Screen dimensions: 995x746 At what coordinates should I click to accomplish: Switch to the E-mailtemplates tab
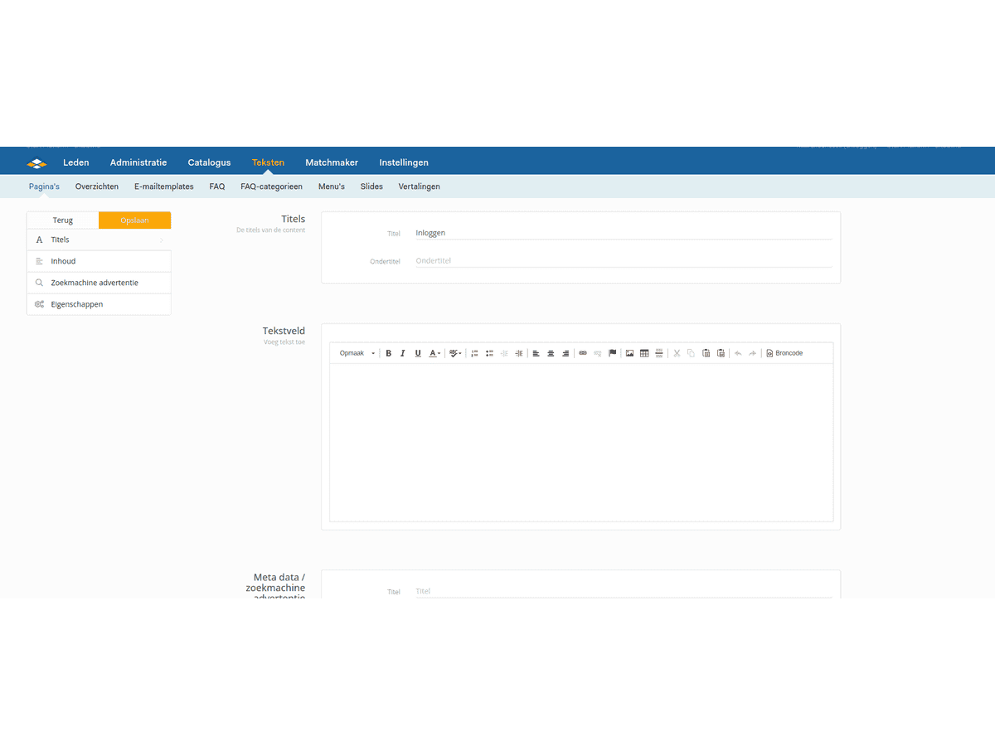[164, 186]
